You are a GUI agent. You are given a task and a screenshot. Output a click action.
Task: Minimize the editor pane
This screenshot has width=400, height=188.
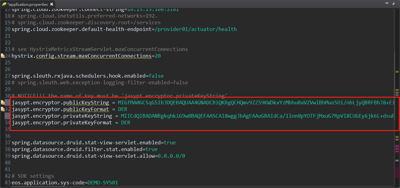pyautogui.click(x=387, y=4)
